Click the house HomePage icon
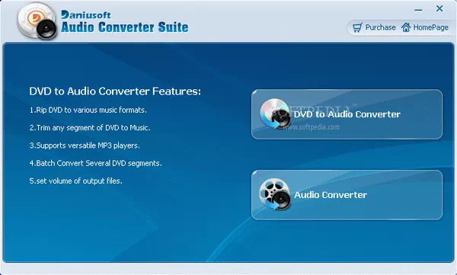This screenshot has width=457, height=275. point(406,27)
